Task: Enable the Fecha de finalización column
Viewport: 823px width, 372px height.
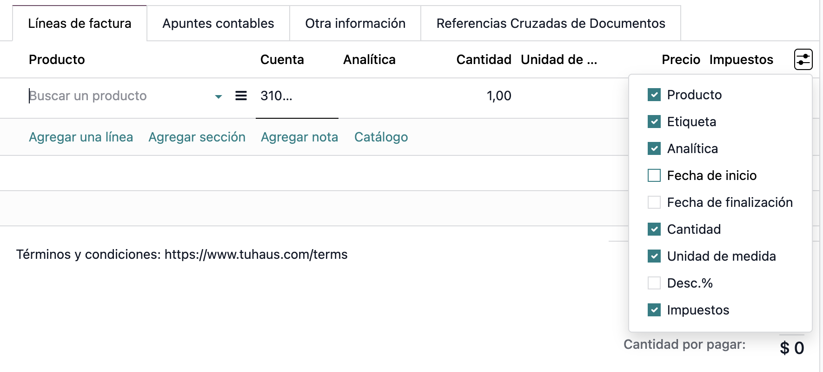Action: (x=654, y=202)
